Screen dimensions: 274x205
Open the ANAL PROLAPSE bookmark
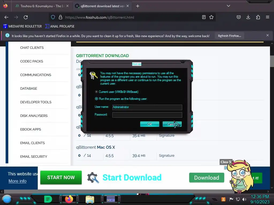pos(60,26)
